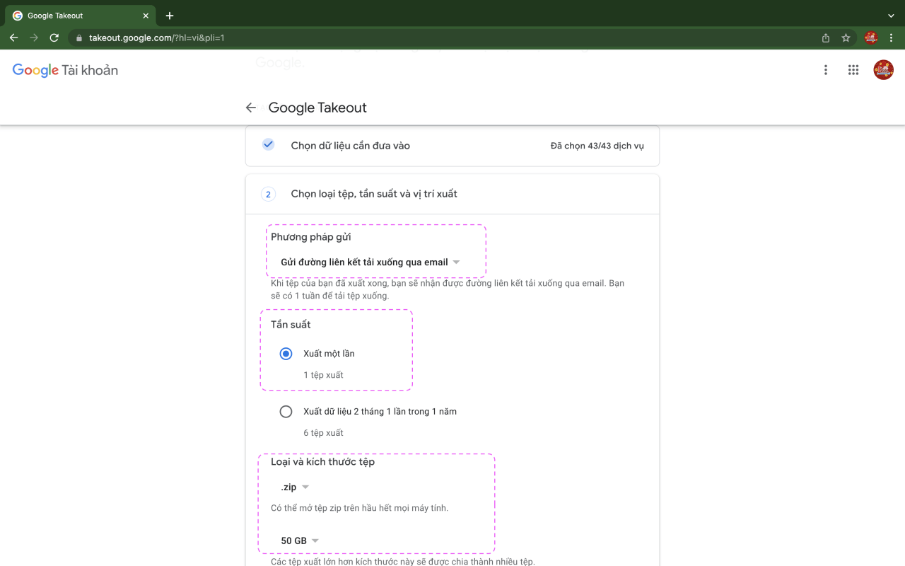Click the Chrome profile icon in toolbar
This screenshot has height=566, width=905.
click(x=871, y=38)
